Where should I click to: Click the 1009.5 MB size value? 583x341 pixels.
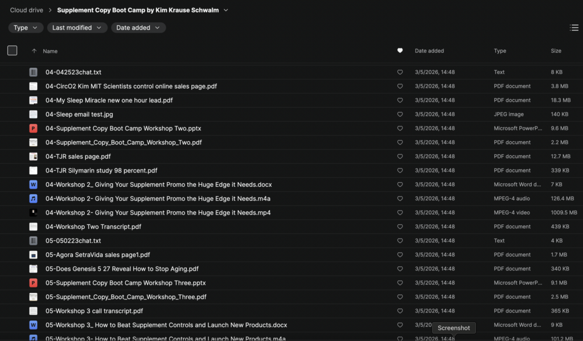point(564,213)
